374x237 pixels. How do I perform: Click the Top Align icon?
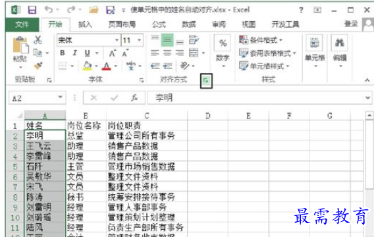tap(155, 39)
